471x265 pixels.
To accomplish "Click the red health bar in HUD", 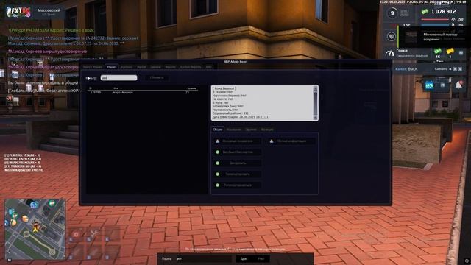I will pyautogui.click(x=435, y=20).
